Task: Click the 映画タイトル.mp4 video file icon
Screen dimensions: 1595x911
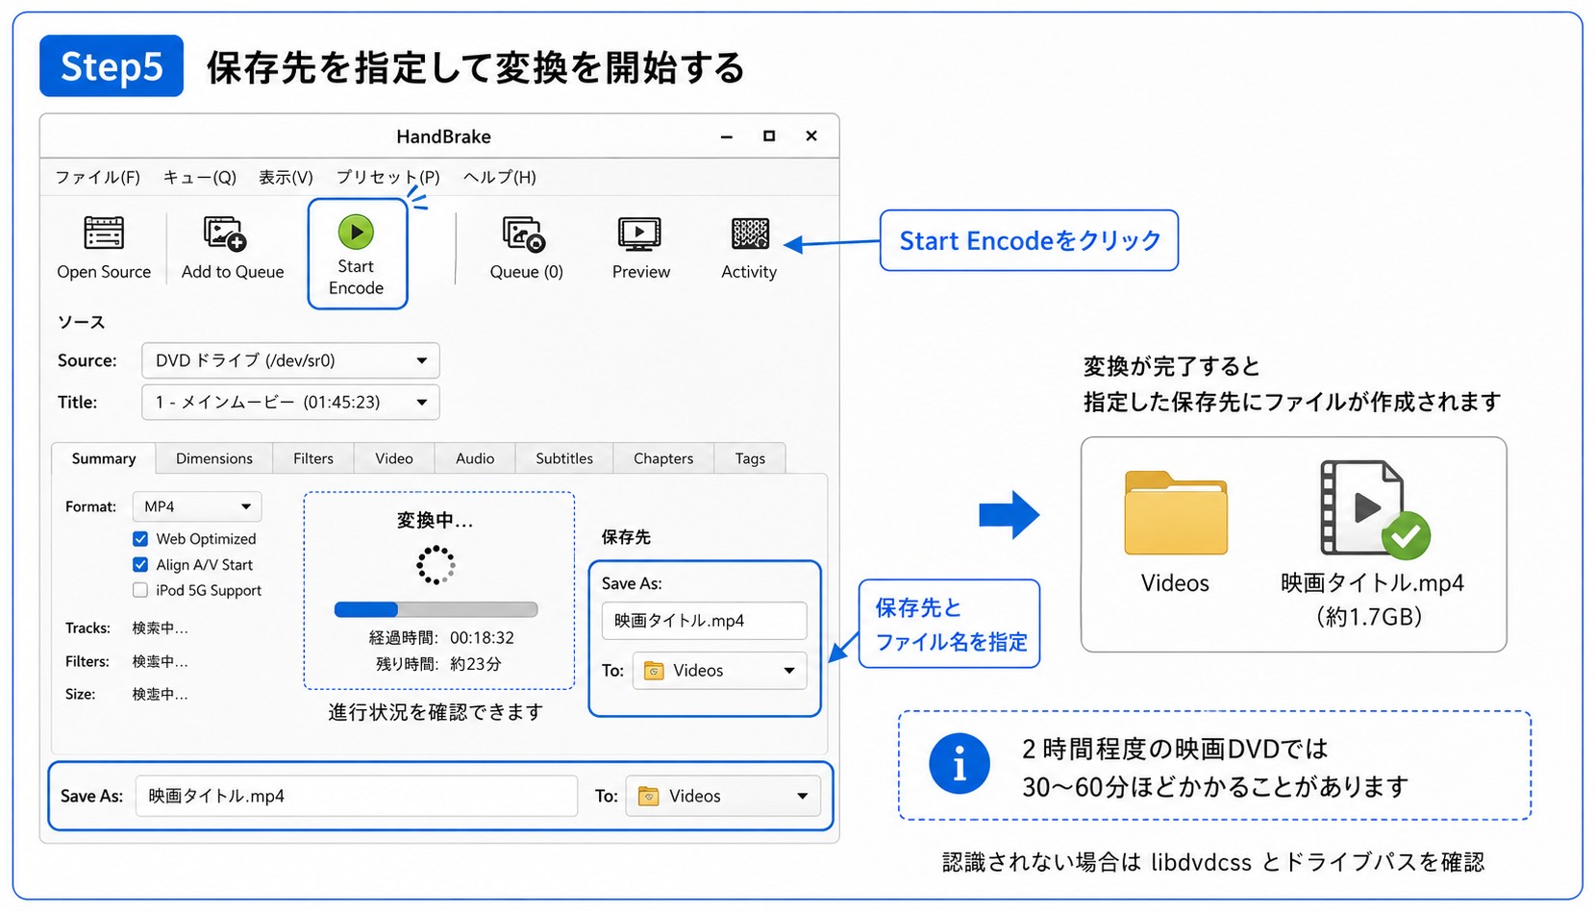Action: tap(1373, 508)
